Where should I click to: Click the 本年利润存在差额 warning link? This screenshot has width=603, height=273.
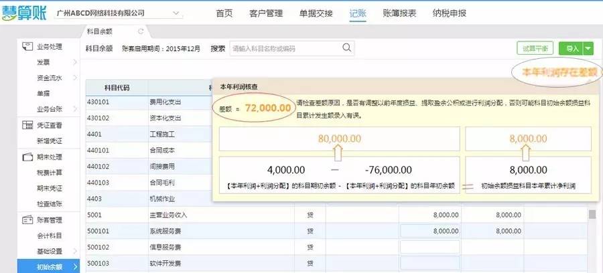(x=561, y=72)
